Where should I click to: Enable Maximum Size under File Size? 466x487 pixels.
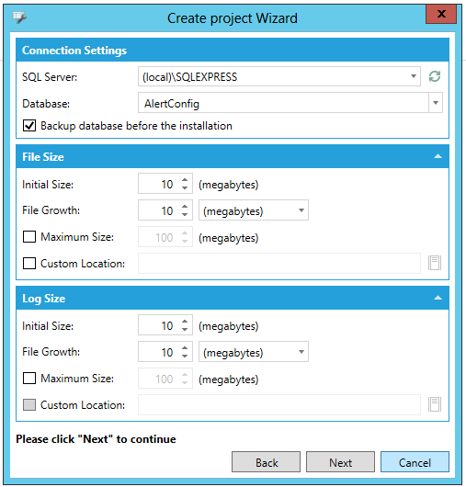tap(29, 237)
